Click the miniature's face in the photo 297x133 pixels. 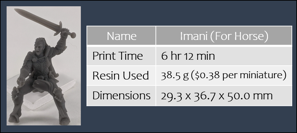click(x=39, y=49)
